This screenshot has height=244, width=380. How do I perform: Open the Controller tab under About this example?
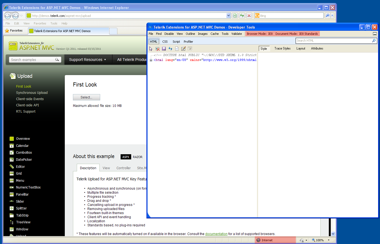(124, 168)
